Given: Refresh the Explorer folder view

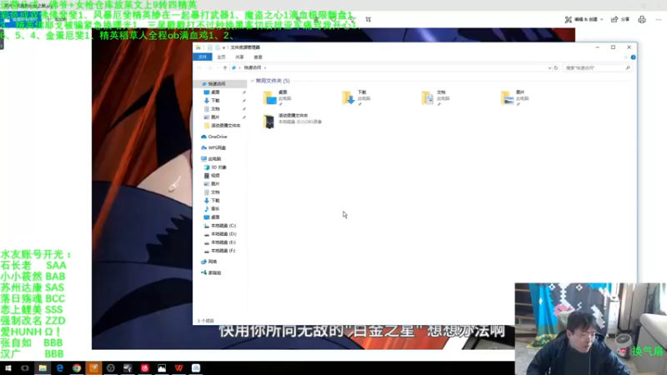Looking at the screenshot, I should pos(556,68).
